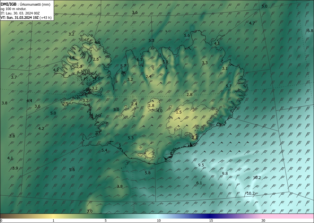This screenshot has height=223, width=314.
Task: Click the color scale tick label 1
Action: pyautogui.click(x=53, y=220)
